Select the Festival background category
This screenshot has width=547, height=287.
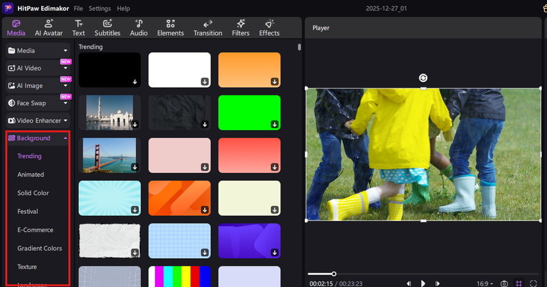tap(28, 211)
